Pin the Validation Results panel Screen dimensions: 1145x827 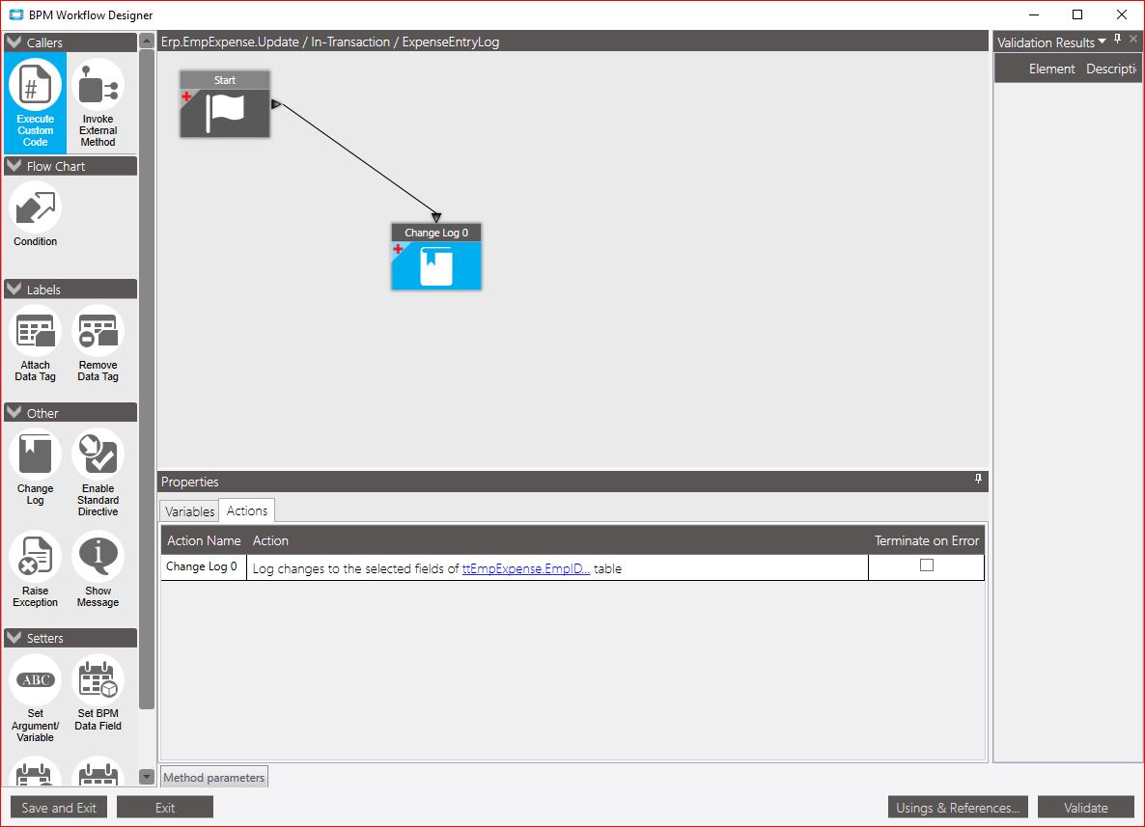click(x=1117, y=40)
